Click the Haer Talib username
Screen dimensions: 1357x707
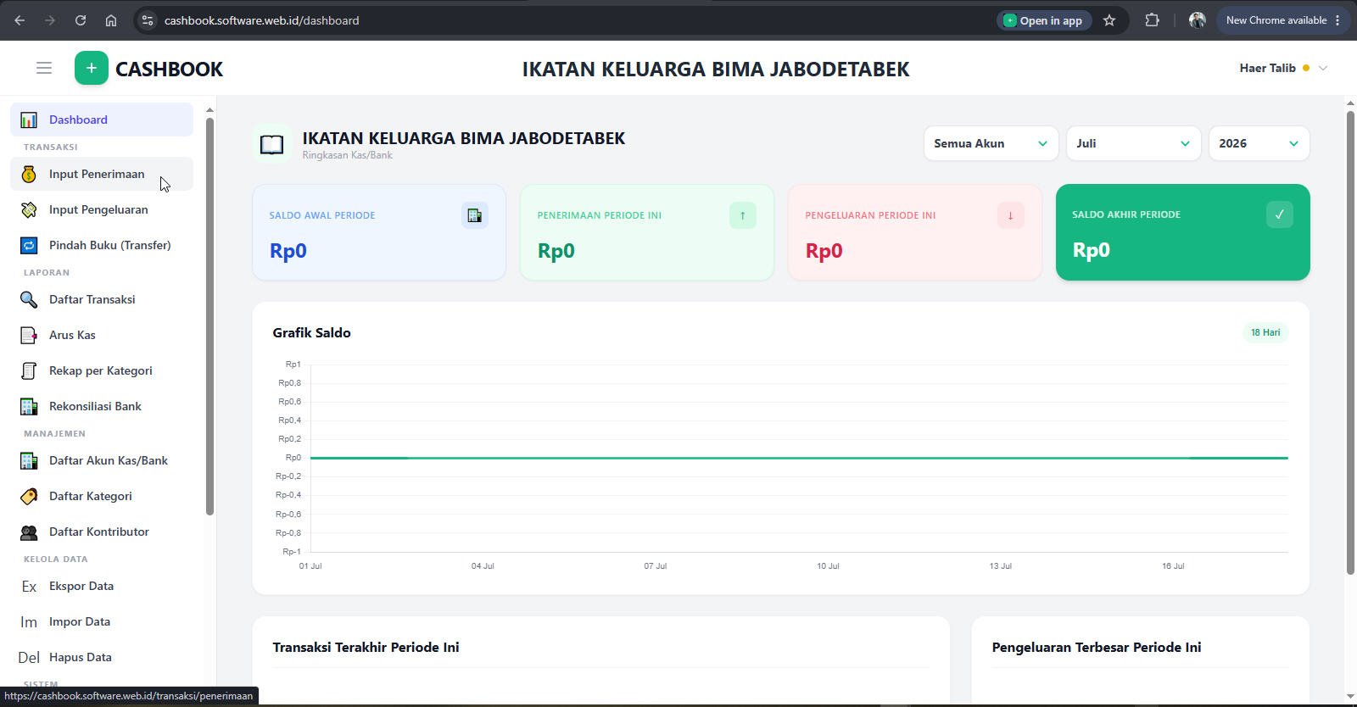click(x=1267, y=68)
